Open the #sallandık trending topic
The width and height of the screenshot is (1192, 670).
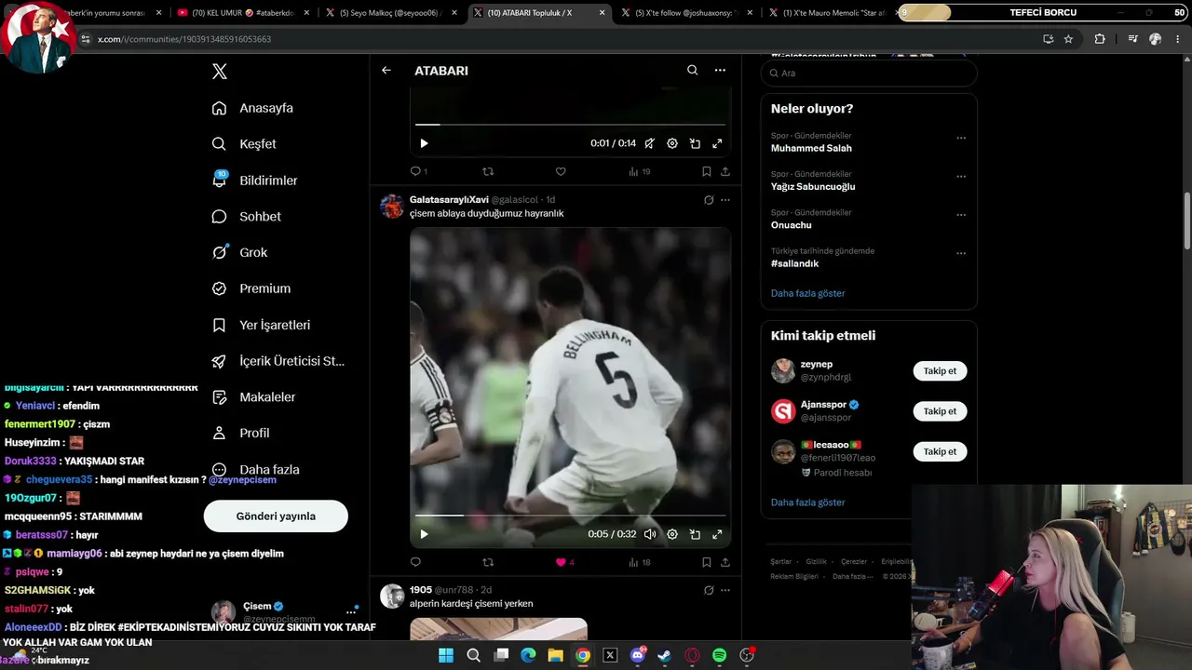[794, 263]
